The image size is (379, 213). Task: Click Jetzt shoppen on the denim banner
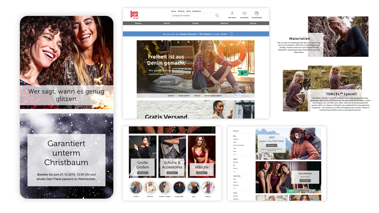pos(166,82)
